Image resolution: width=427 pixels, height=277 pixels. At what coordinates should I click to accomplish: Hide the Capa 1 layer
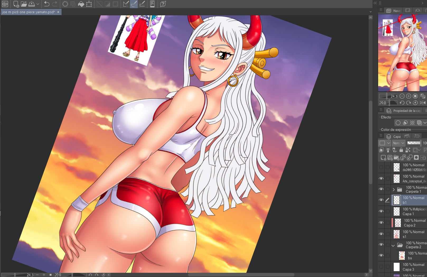[381, 211]
